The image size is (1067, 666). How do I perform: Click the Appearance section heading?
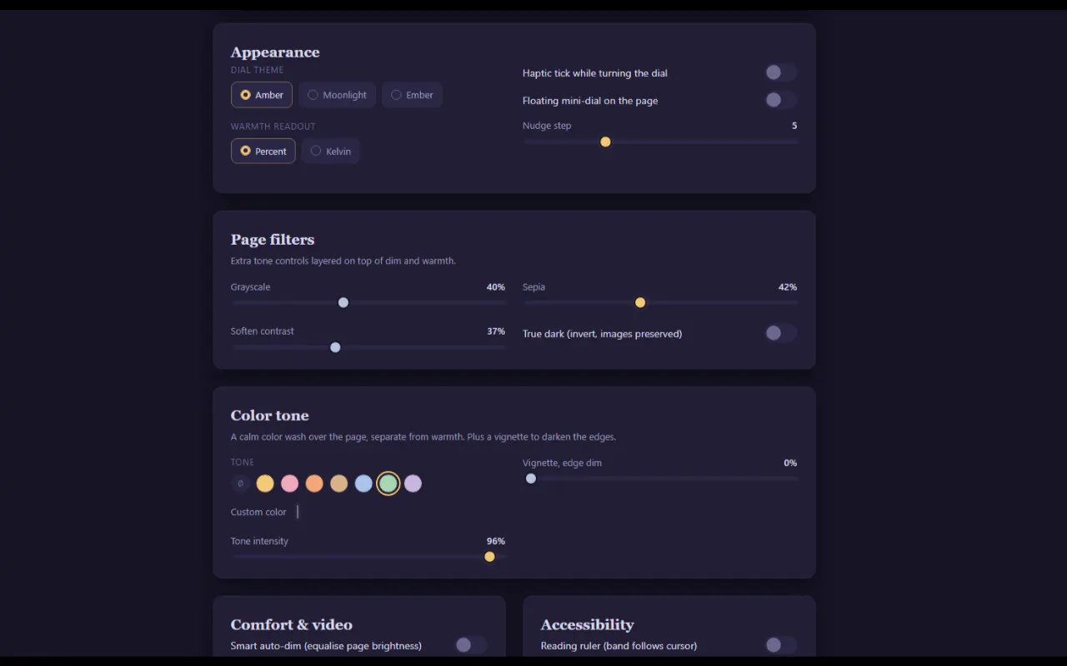point(275,52)
